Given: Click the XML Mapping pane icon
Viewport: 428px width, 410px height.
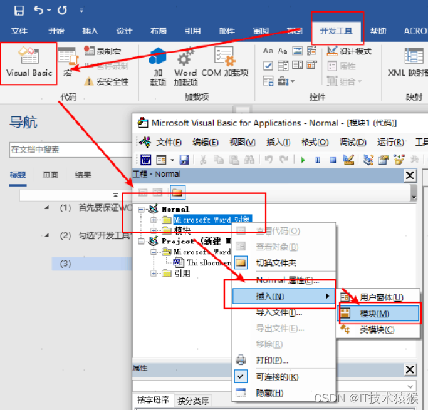Looking at the screenshot, I should pyautogui.click(x=414, y=56).
